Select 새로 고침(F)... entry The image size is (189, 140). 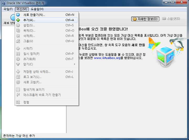[46, 82]
